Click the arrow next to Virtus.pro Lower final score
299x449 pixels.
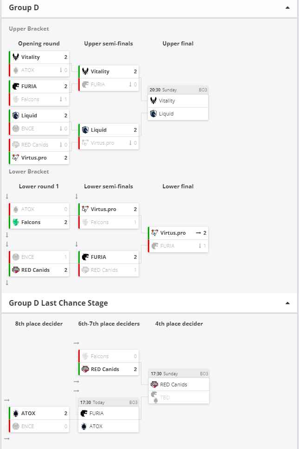[198, 233]
